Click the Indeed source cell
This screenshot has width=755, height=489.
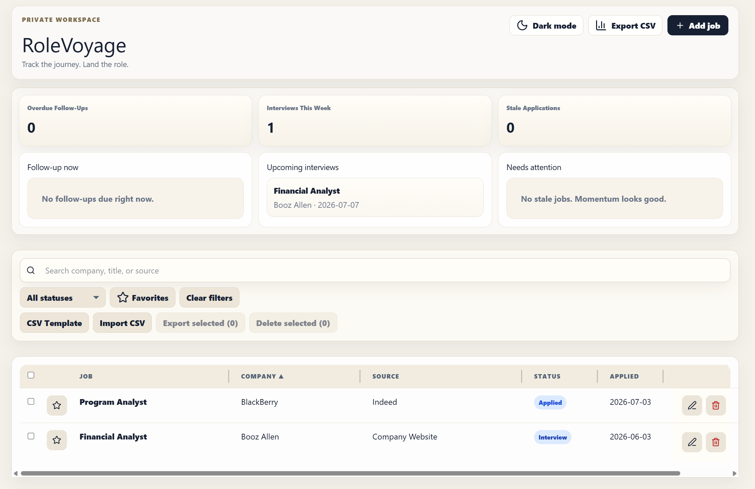(385, 402)
